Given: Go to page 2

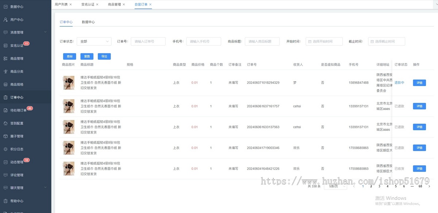Looking at the screenshot, I should click(x=371, y=186).
